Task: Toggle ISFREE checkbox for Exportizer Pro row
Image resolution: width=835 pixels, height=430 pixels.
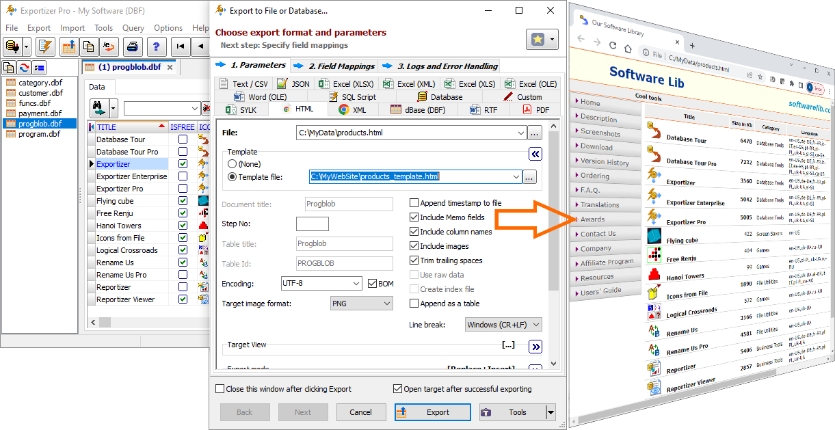Action: [x=183, y=189]
